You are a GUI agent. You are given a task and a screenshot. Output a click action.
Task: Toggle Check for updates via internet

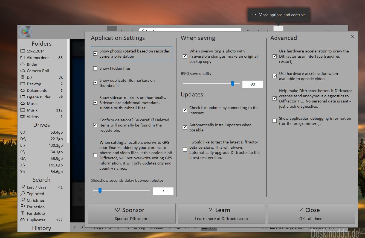pos(185,110)
